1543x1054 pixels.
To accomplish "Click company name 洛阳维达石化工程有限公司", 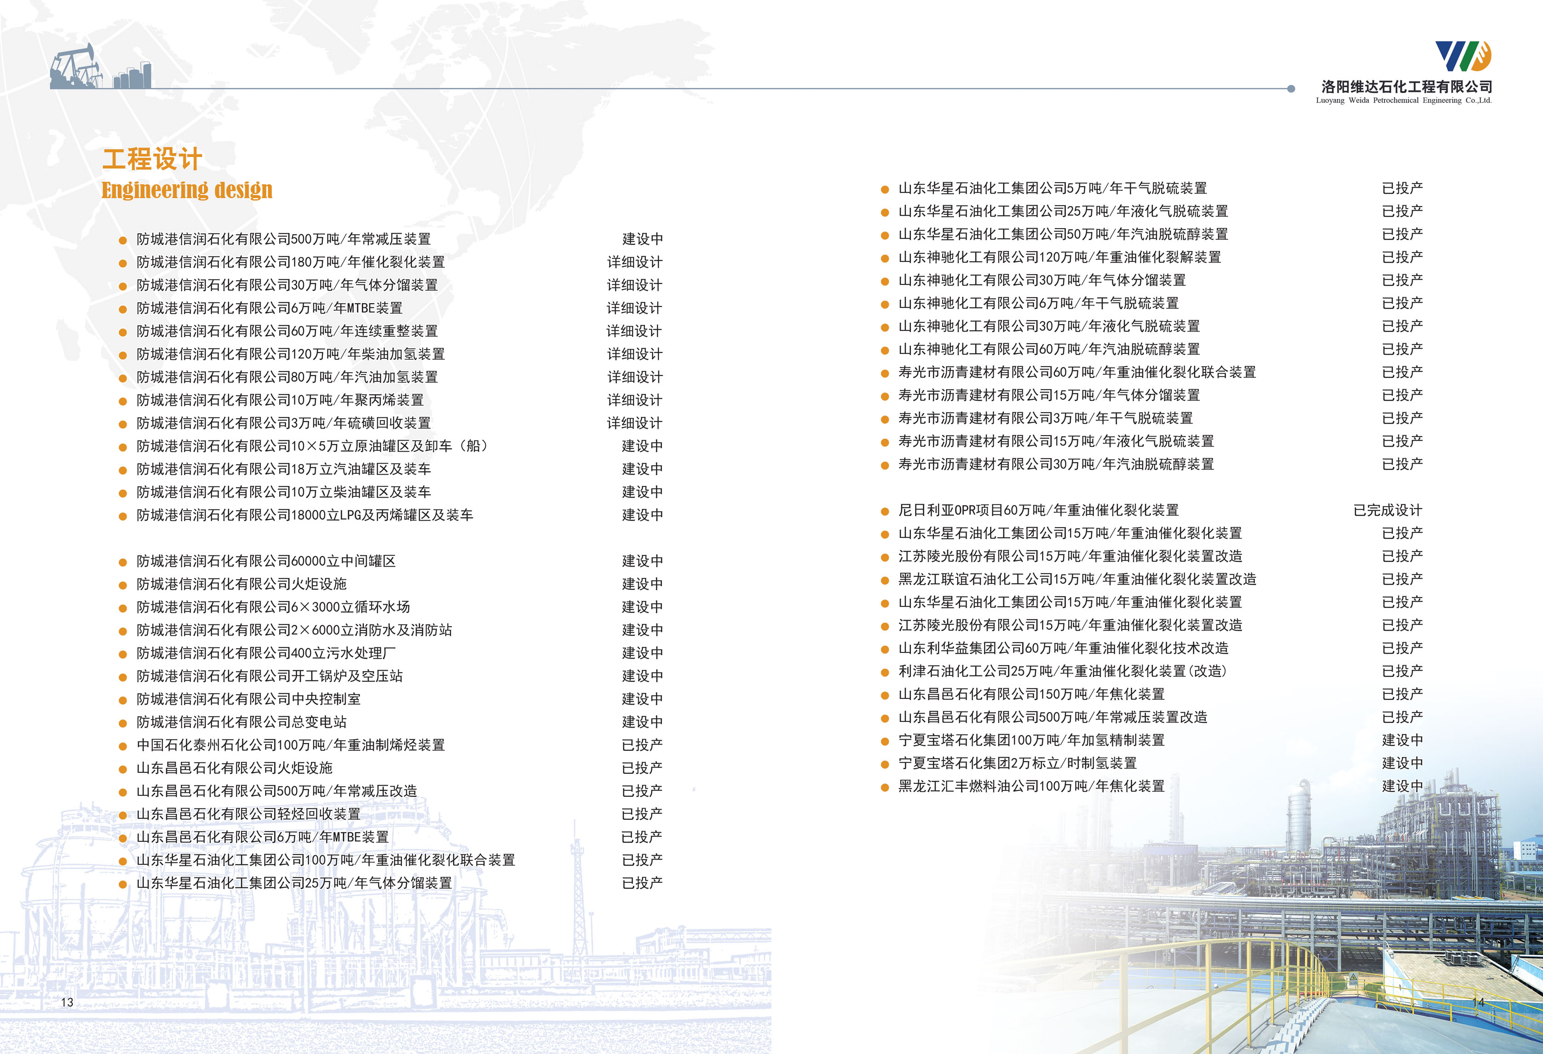I will click(x=1407, y=86).
